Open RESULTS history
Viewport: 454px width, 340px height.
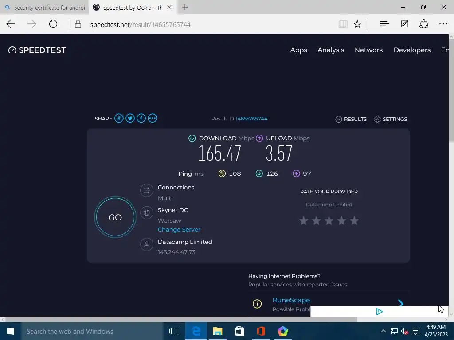[x=351, y=119]
